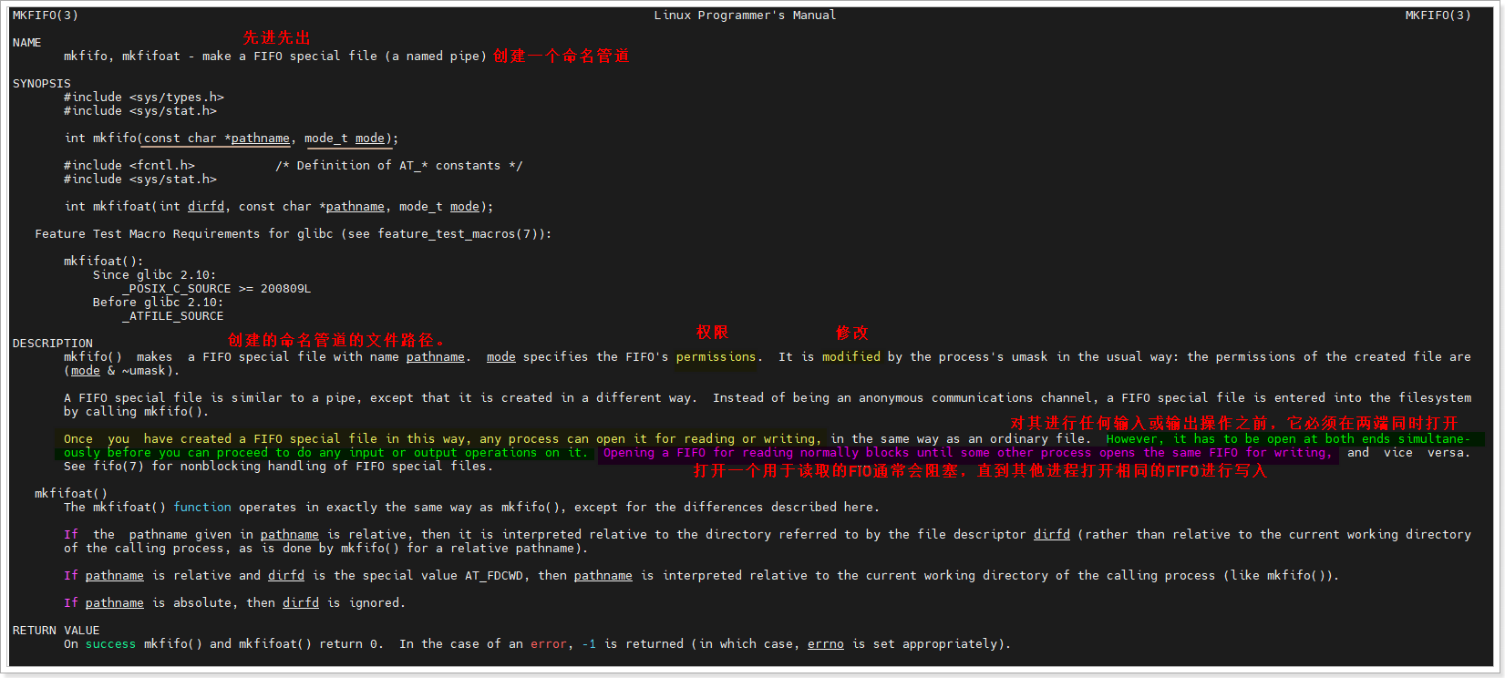Click the DESCRIPTION section heading
The image size is (1505, 678).
tap(52, 344)
